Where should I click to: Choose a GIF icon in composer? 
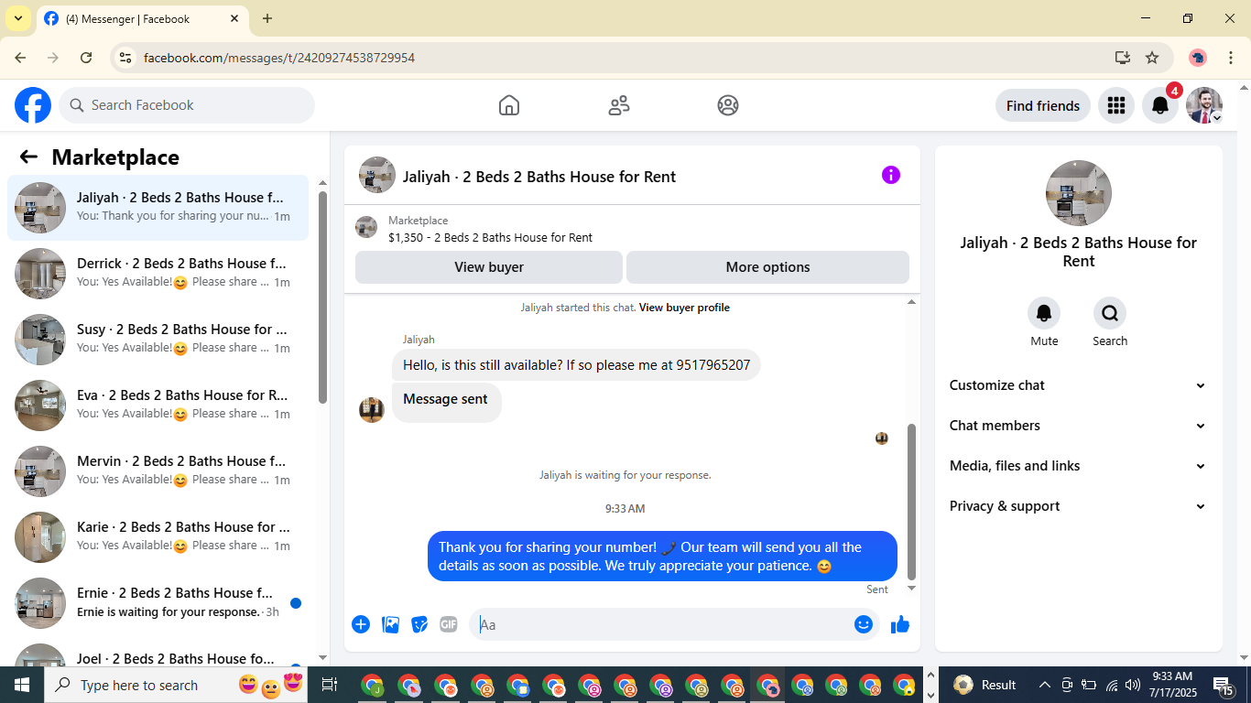coord(449,624)
